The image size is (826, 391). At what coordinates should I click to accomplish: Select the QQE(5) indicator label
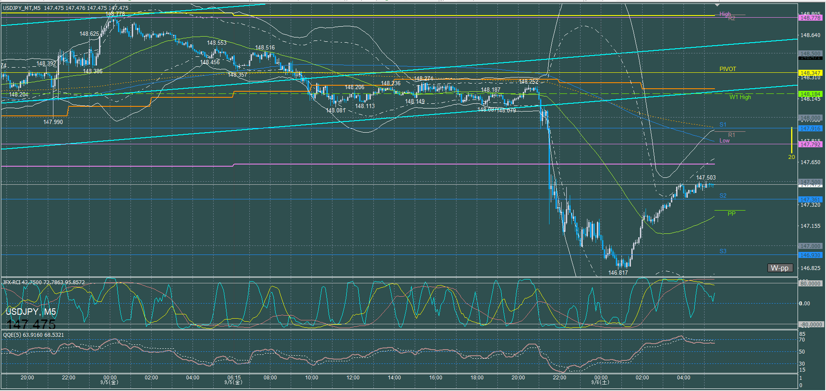[33, 335]
